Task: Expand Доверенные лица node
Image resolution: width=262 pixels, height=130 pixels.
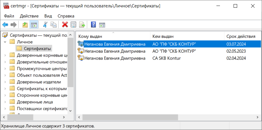Action: point(5,102)
